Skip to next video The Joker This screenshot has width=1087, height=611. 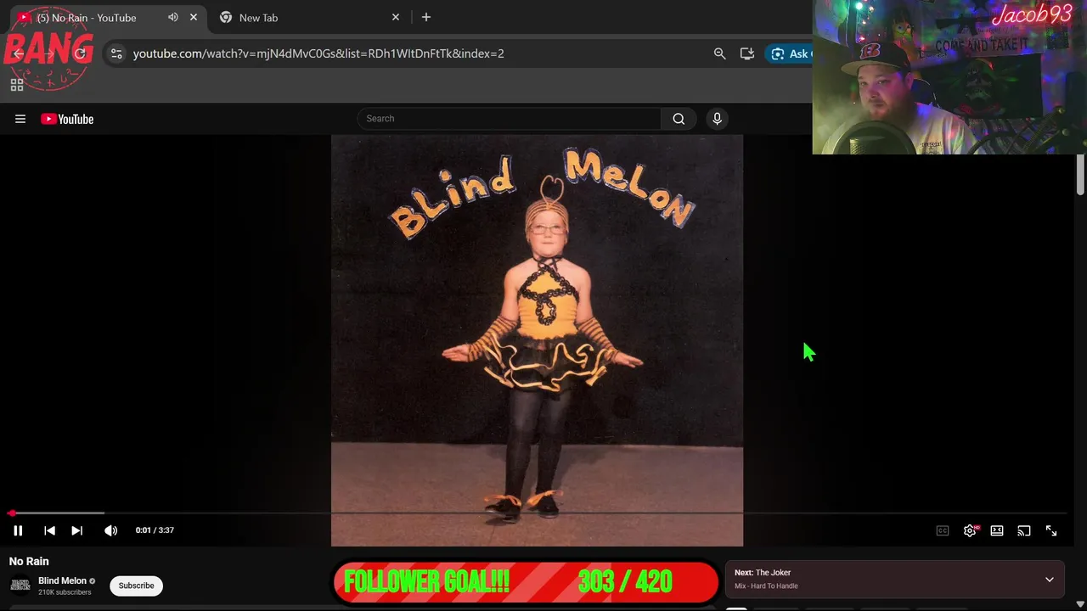tap(76, 530)
